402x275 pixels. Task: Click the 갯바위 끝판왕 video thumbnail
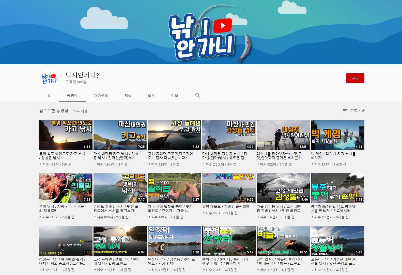click(229, 188)
